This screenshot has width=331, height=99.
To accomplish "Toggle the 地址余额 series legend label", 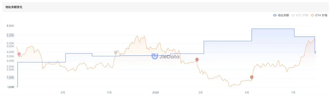I will pyautogui.click(x=283, y=15).
